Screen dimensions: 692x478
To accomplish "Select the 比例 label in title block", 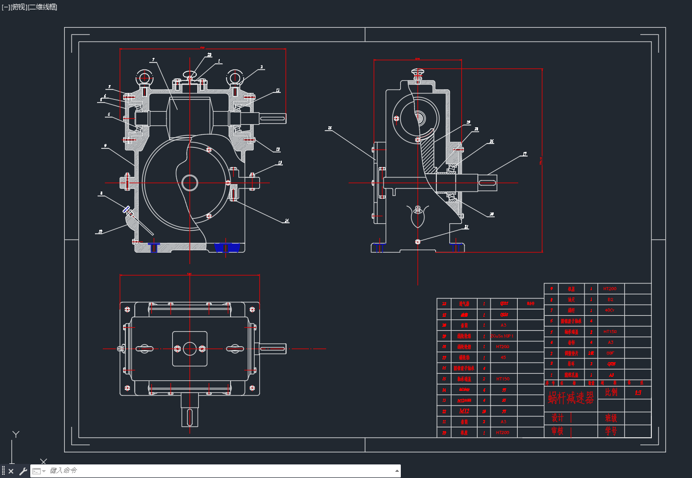I will (x=611, y=392).
